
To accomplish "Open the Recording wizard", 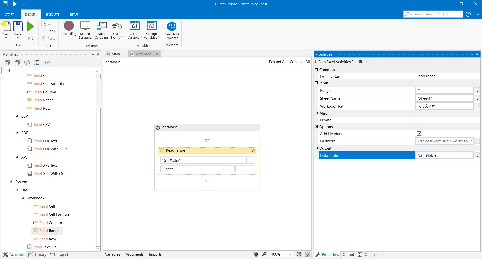I will pos(68,30).
